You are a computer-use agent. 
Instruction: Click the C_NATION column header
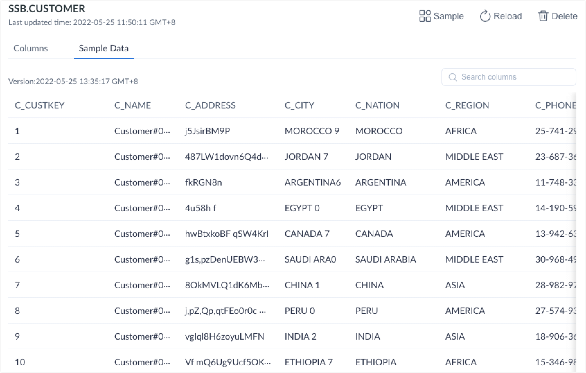click(x=377, y=105)
